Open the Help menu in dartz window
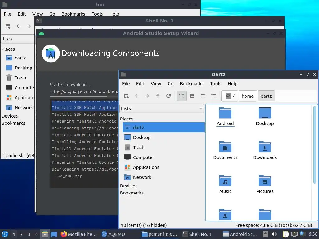This screenshot has width=319, height=239. pos(232,84)
